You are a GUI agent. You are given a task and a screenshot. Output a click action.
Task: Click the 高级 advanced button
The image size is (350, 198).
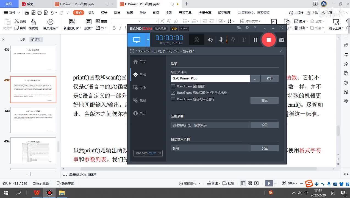point(265,100)
